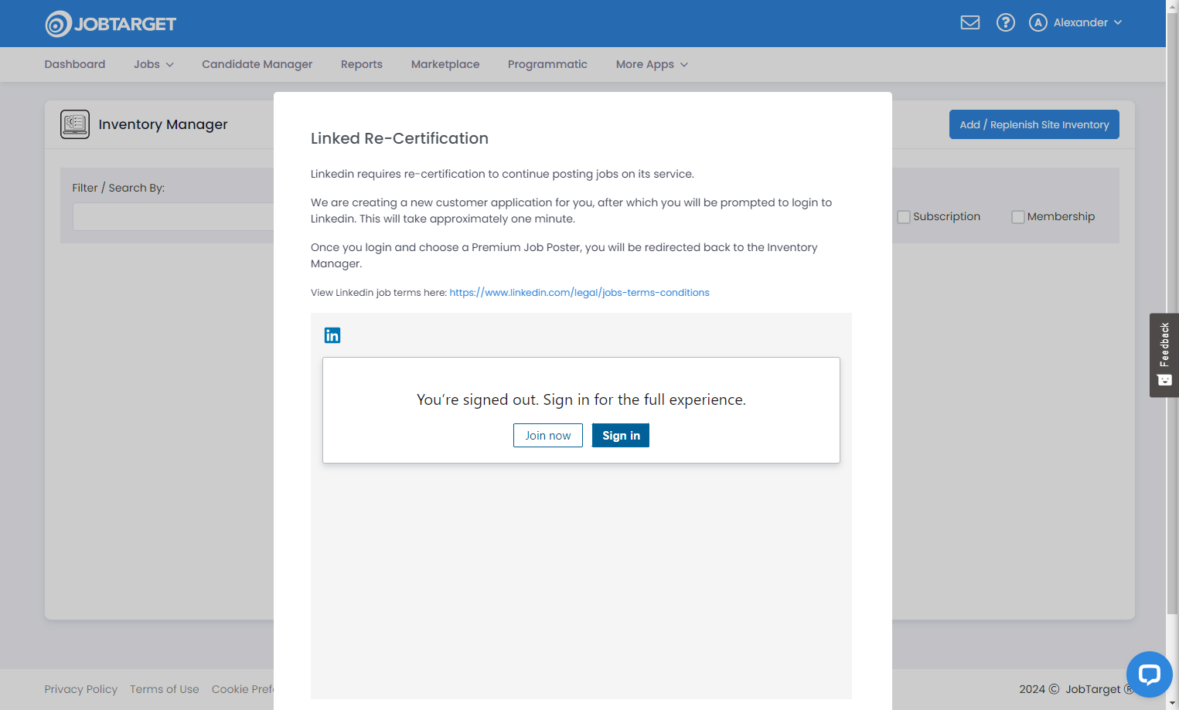This screenshot has height=710, width=1179.
Task: Click Add / Replenish Site Inventory button
Action: coord(1034,124)
